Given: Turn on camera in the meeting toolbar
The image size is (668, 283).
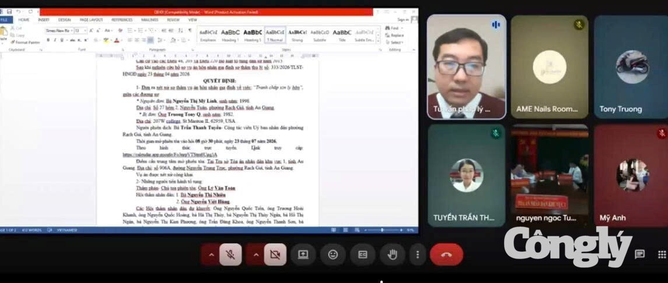Looking at the screenshot, I should pyautogui.click(x=275, y=254).
